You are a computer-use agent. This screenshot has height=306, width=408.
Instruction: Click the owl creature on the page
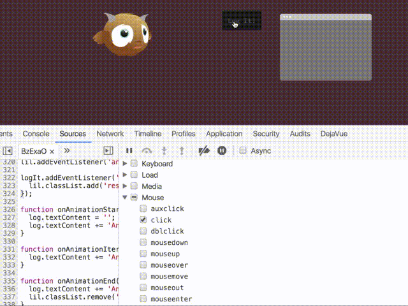click(x=122, y=34)
